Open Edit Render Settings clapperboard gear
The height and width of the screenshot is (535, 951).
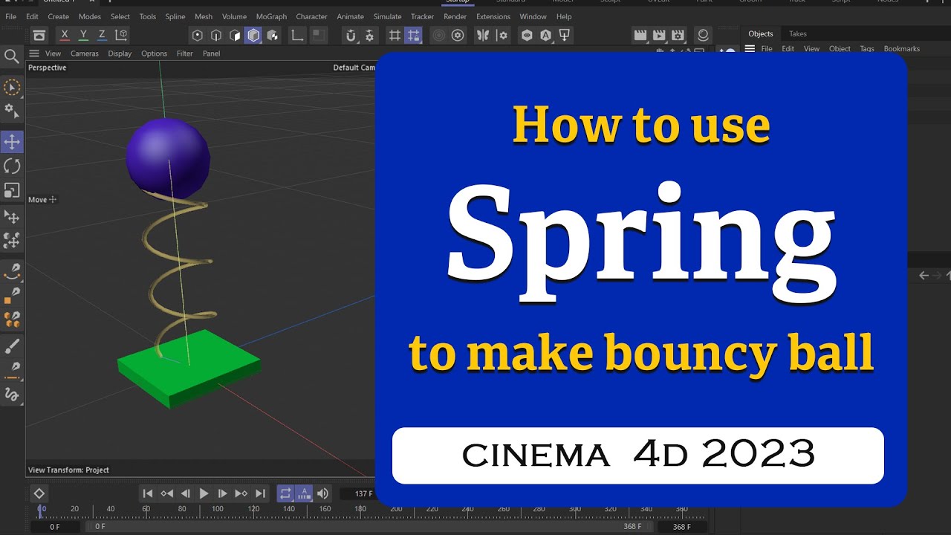(677, 35)
